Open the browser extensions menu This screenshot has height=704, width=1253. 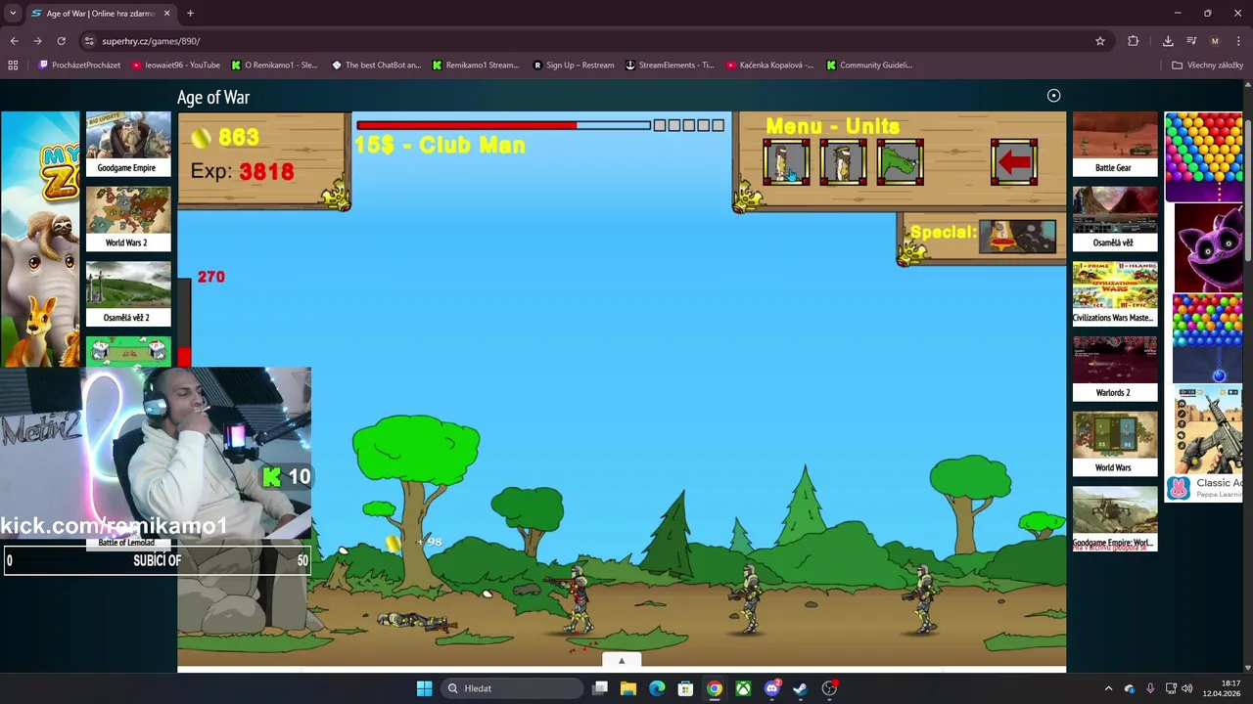(1134, 41)
